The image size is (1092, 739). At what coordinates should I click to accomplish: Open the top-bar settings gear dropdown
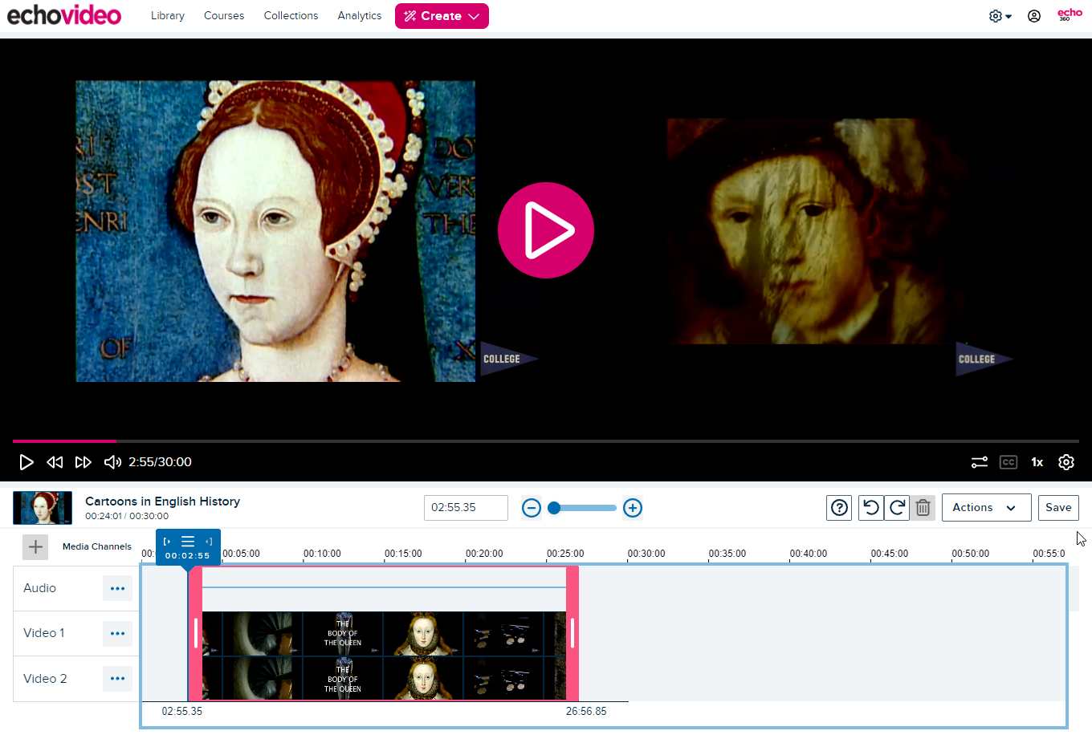pos(1000,16)
